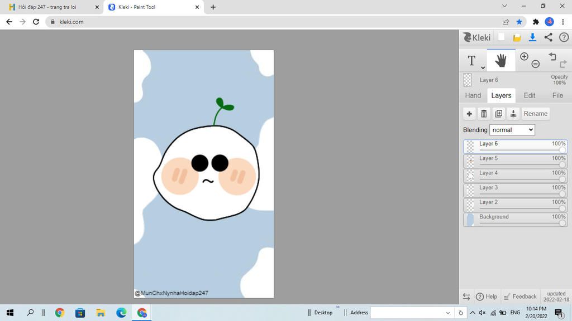Image resolution: width=572 pixels, height=321 pixels.
Task: Open Windows taskbar search
Action: click(30, 313)
